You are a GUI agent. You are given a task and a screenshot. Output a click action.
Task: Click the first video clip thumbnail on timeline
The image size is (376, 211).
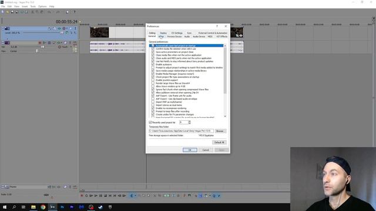pyautogui.click(x=99, y=32)
